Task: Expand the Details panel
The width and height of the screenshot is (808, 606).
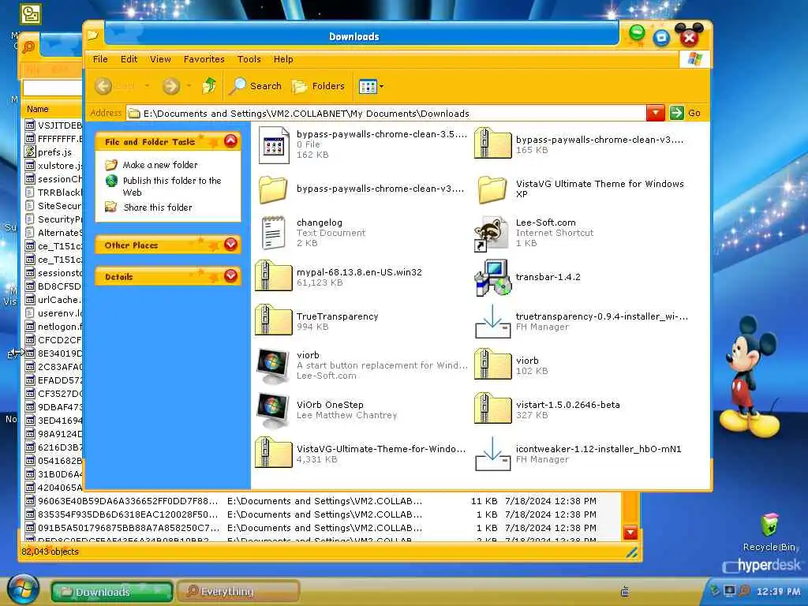Action: tap(230, 276)
